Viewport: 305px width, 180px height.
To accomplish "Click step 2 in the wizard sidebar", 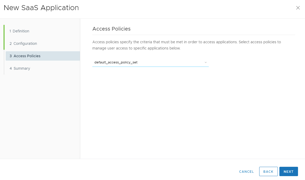I will 23,43.
